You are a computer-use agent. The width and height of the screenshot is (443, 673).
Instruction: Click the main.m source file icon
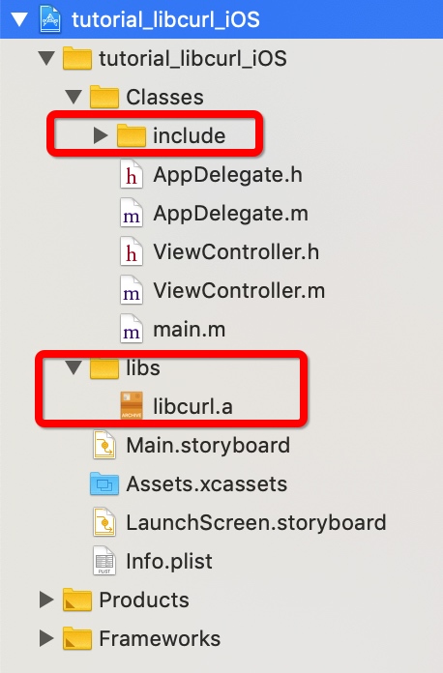pos(131,329)
